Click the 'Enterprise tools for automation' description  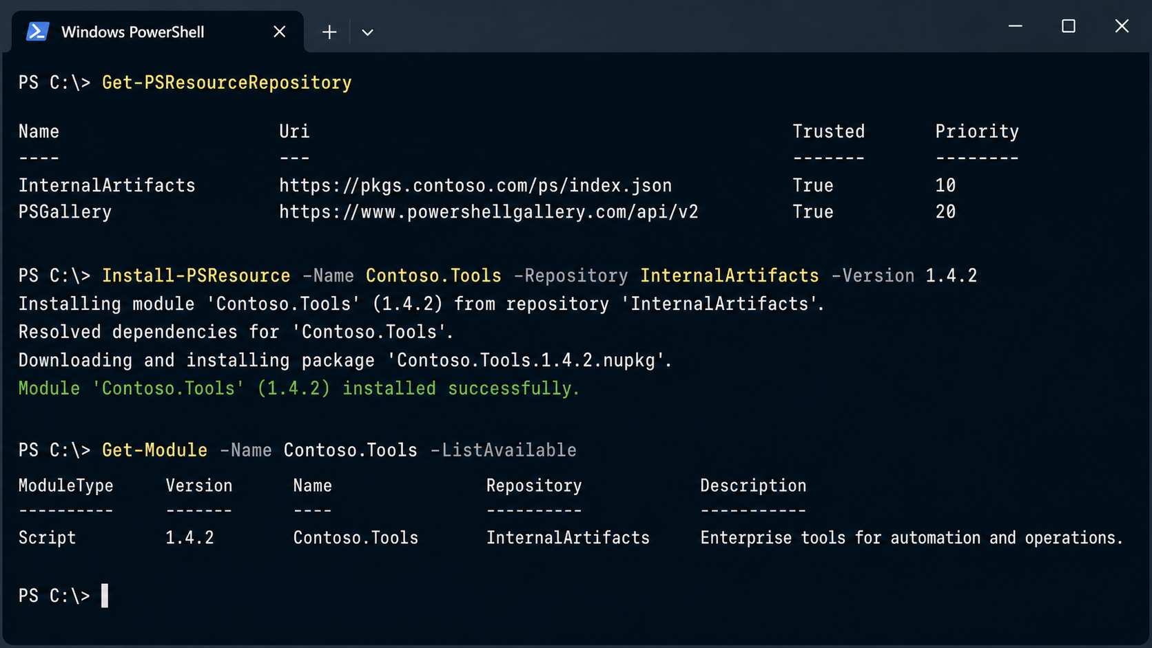[912, 538]
